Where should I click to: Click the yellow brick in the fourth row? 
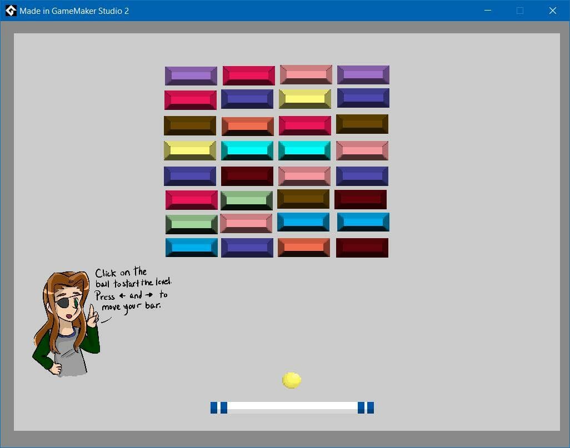point(190,150)
